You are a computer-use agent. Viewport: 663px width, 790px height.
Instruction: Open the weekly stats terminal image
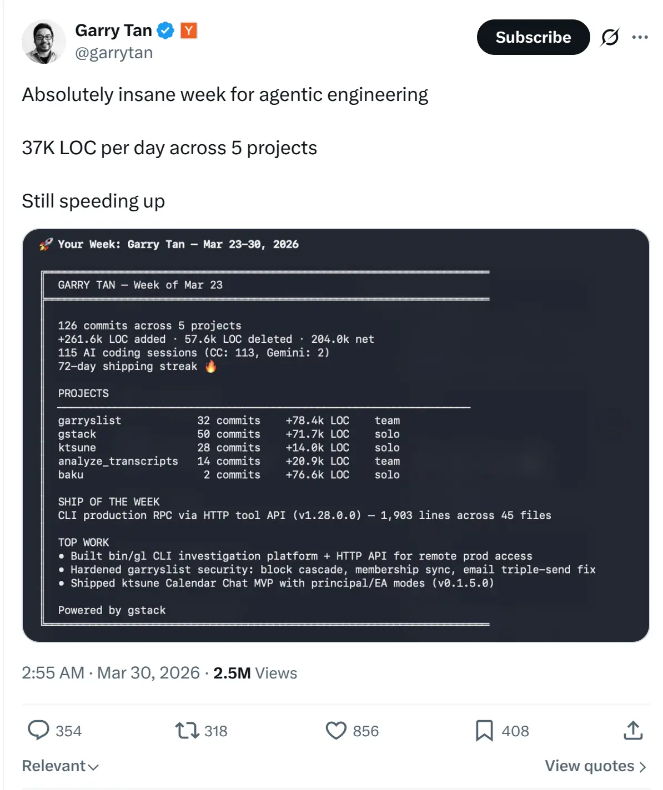pos(335,435)
